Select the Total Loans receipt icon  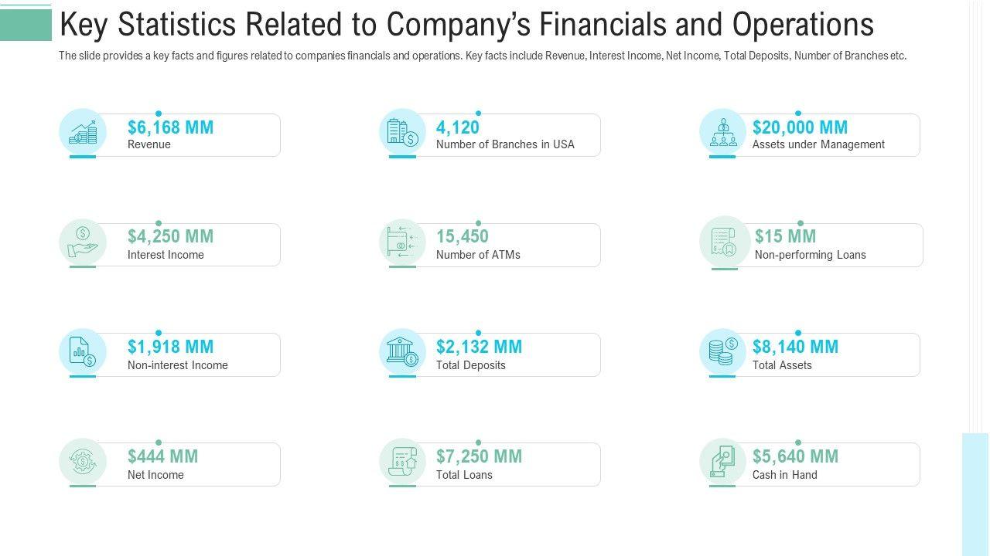[402, 462]
